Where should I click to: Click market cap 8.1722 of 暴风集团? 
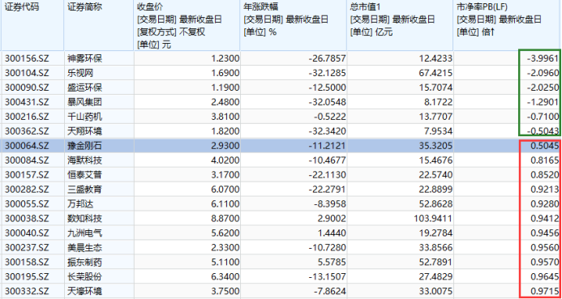[439, 102]
